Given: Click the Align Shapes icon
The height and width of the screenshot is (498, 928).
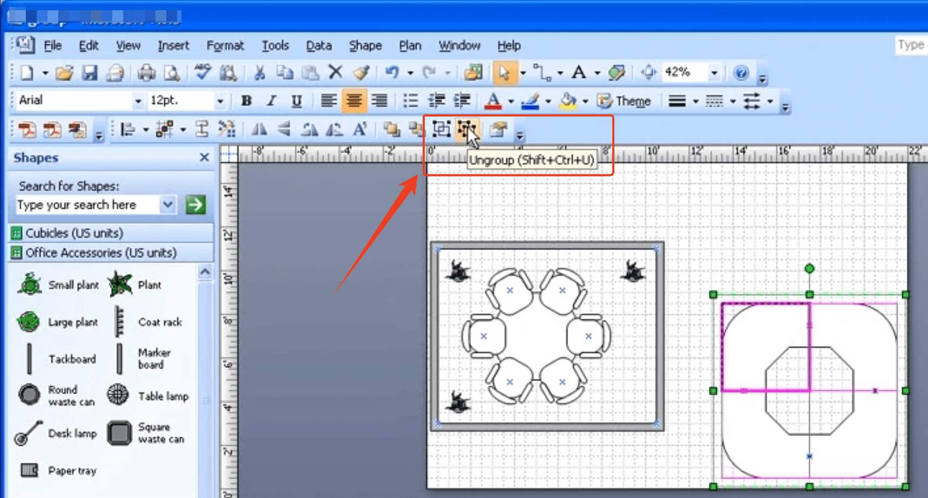Looking at the screenshot, I should 128,129.
